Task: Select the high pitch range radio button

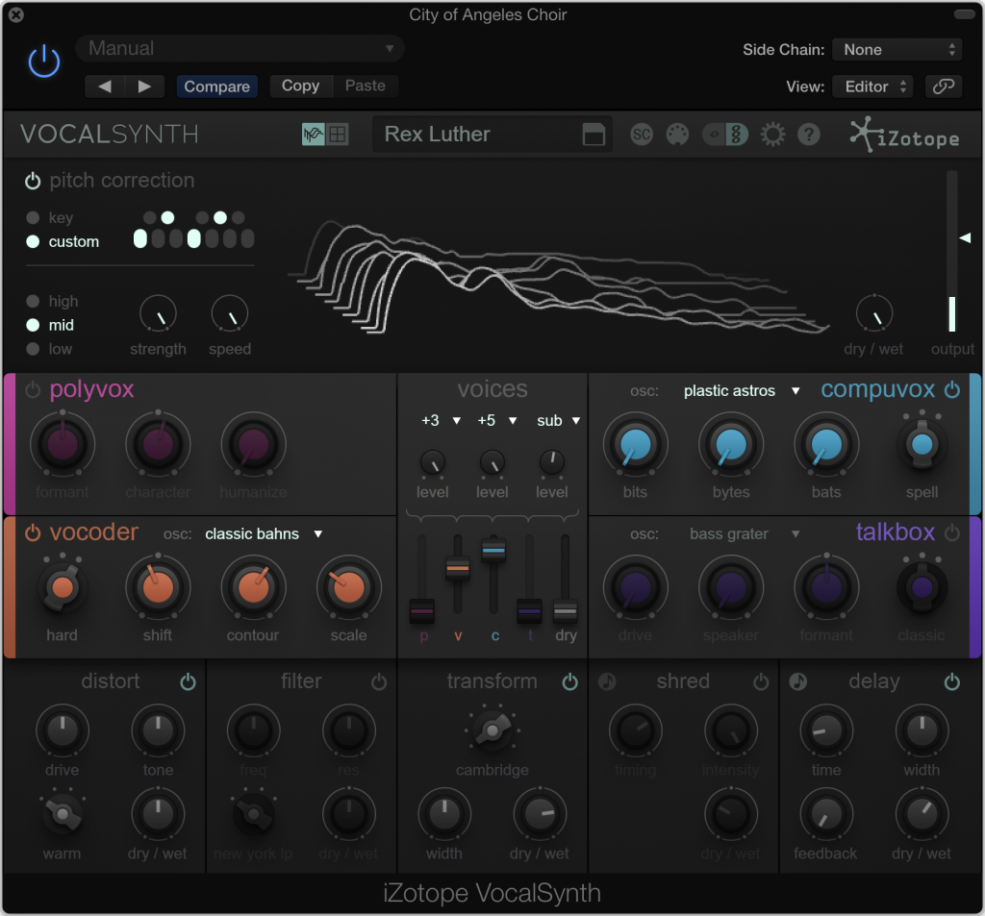Action: tap(34, 302)
